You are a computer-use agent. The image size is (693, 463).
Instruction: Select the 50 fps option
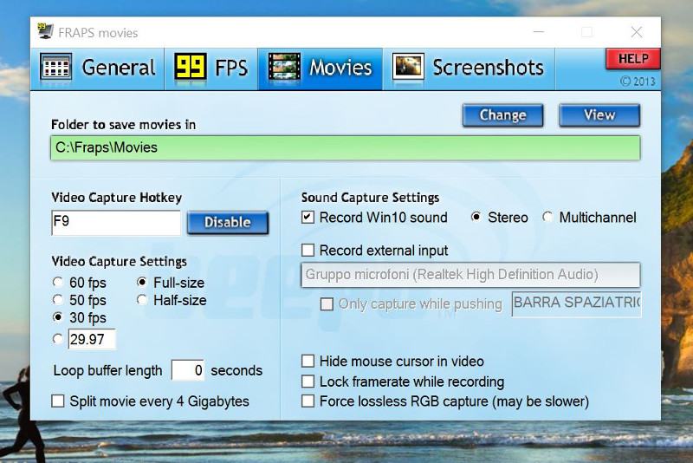80,300
